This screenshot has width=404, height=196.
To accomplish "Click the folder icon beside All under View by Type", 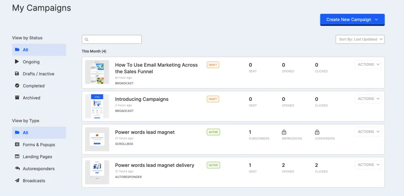I will click(x=17, y=133).
